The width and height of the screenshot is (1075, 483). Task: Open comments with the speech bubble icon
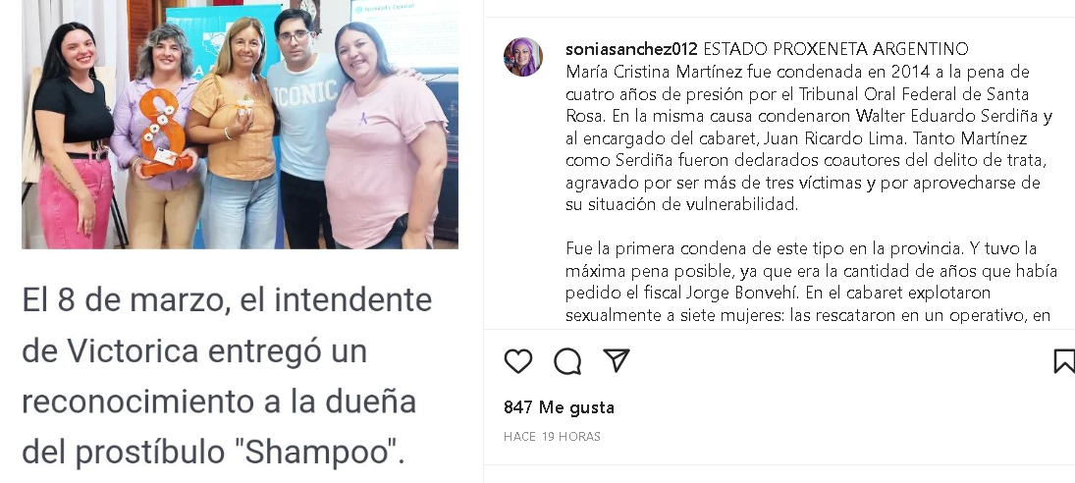pos(567,361)
